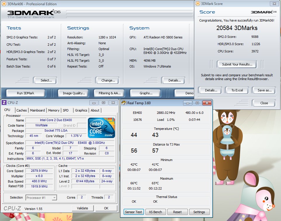Click Close button in Score window
281x221 pixels.
point(264,103)
